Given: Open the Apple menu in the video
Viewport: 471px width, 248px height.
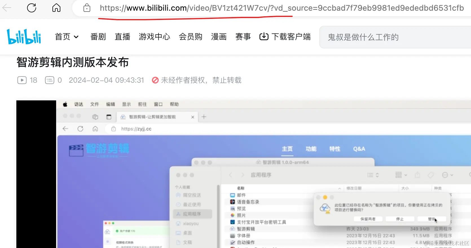Looking at the screenshot, I should tap(65, 104).
